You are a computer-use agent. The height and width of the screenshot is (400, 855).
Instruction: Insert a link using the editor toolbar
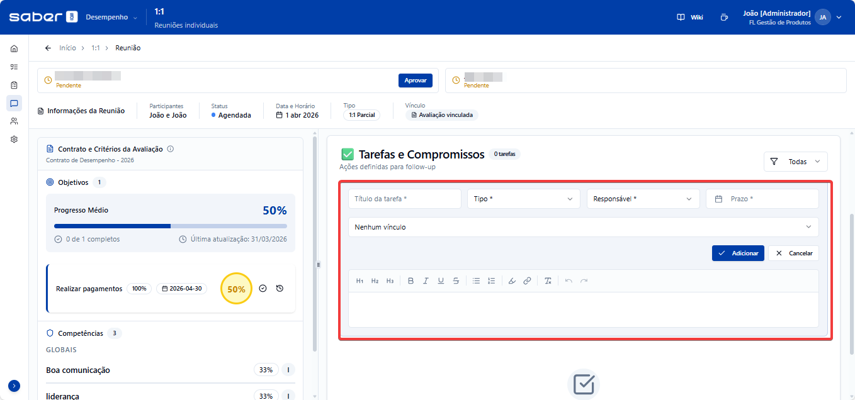click(527, 281)
